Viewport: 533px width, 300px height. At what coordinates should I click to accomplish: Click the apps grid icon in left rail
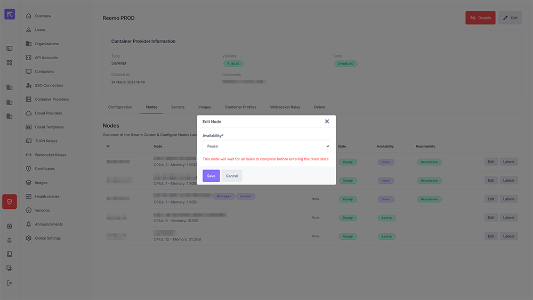(x=10, y=62)
